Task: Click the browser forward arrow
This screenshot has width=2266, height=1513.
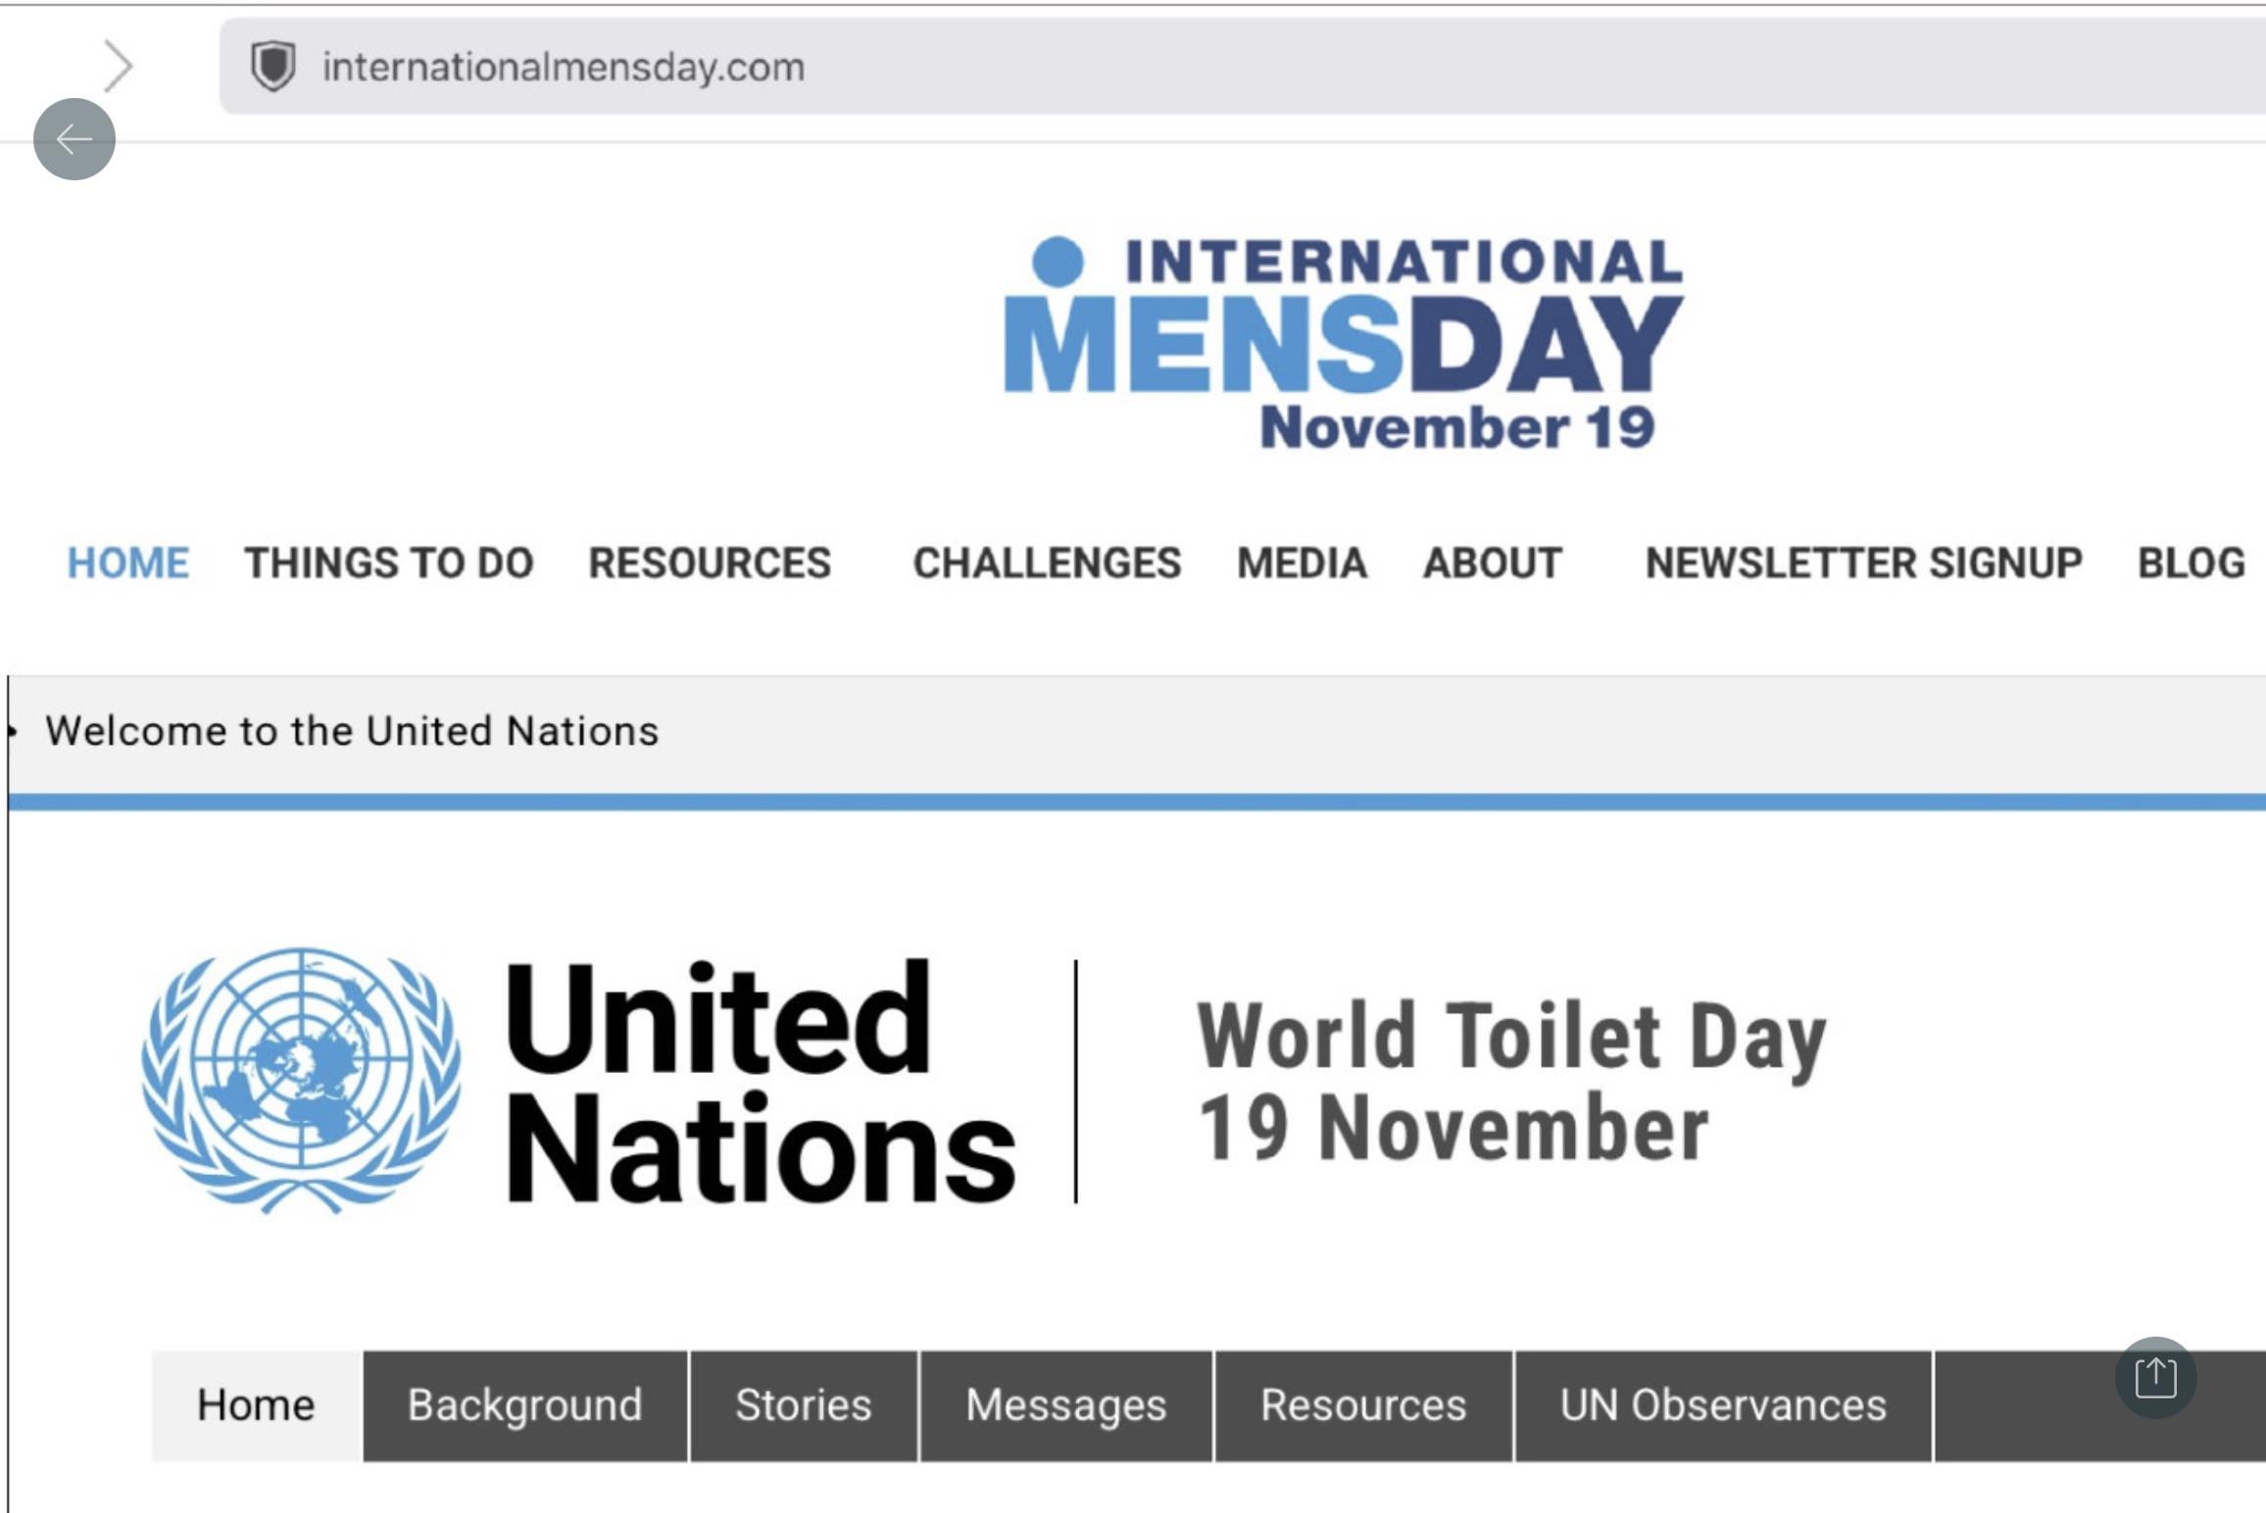Action: pos(119,67)
